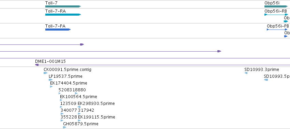Select the EK199115.5prime EST marker
The height and width of the screenshot is (129, 290).
tap(79, 121)
